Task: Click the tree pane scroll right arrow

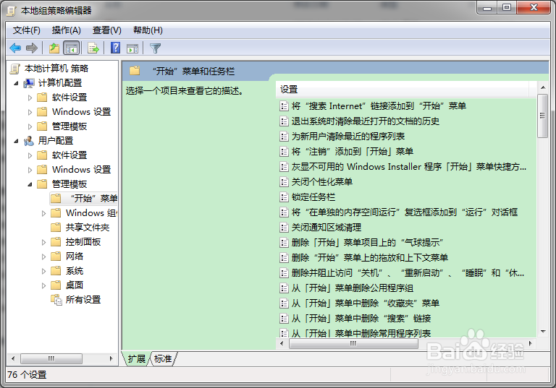Action: [111, 358]
